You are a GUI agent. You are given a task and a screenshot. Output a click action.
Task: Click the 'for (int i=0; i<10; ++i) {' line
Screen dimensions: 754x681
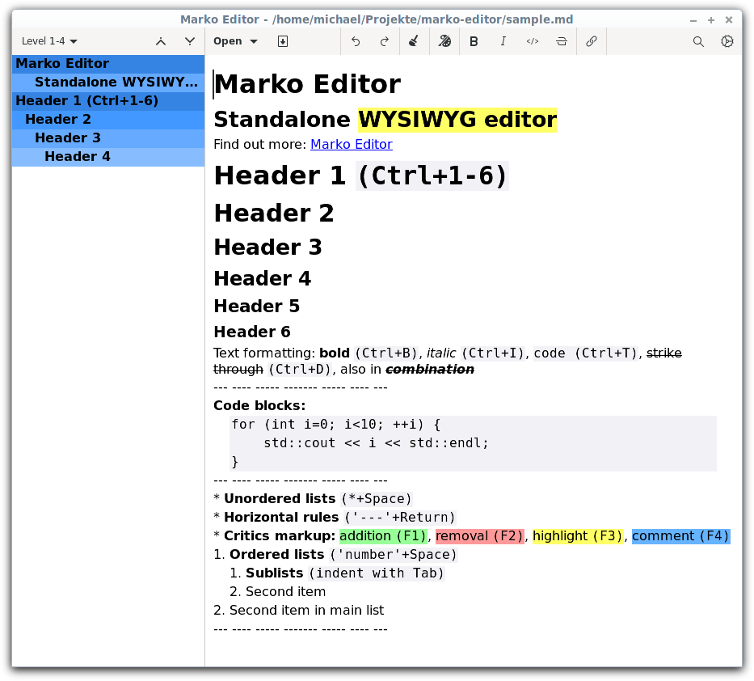[x=336, y=425]
